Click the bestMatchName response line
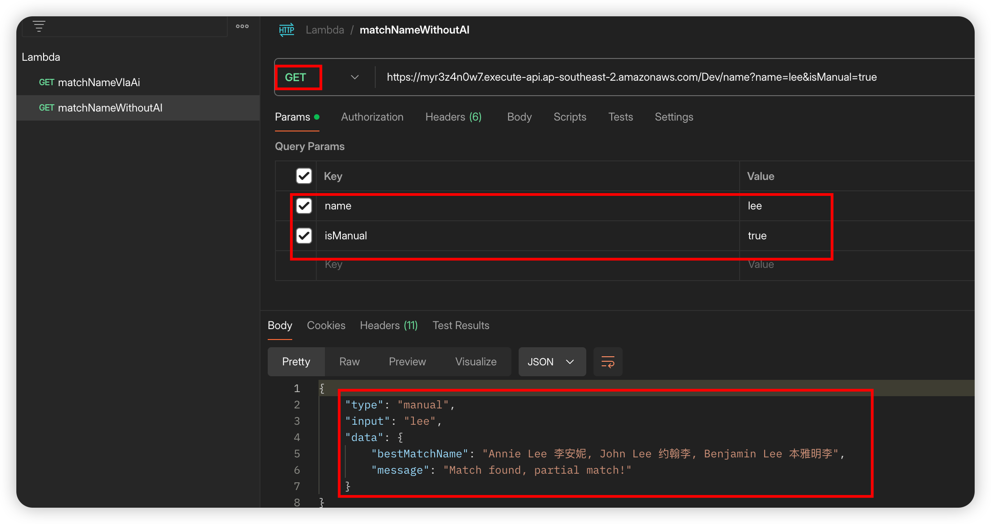Screen dimensions: 991x524 [608, 454]
